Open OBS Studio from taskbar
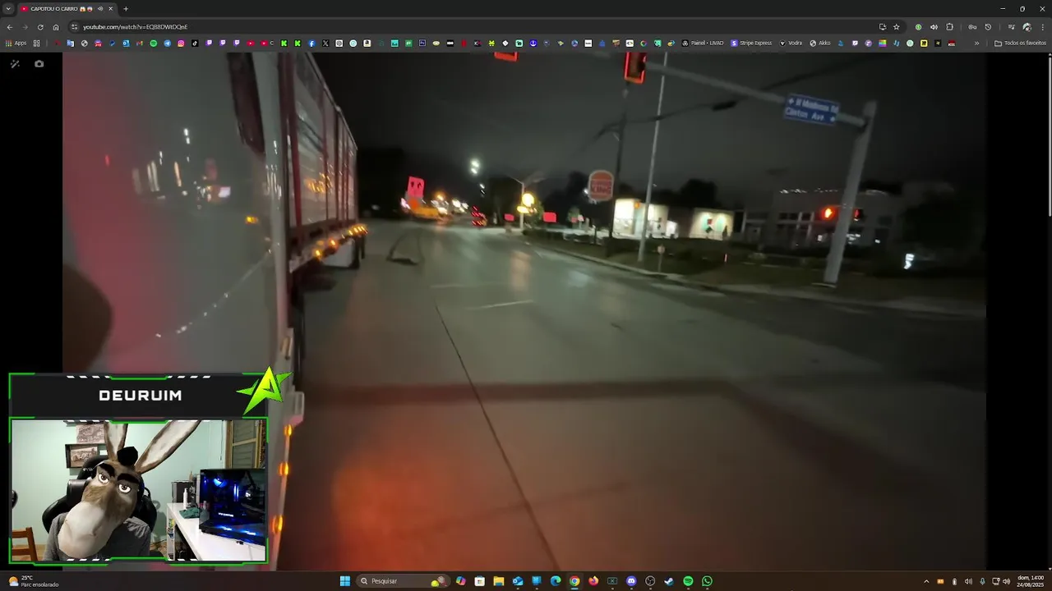Screen dimensions: 1052x591 click(650, 581)
